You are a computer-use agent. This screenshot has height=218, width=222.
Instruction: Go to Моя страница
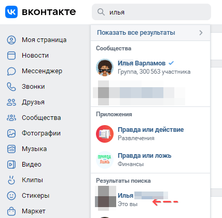(x=44, y=40)
